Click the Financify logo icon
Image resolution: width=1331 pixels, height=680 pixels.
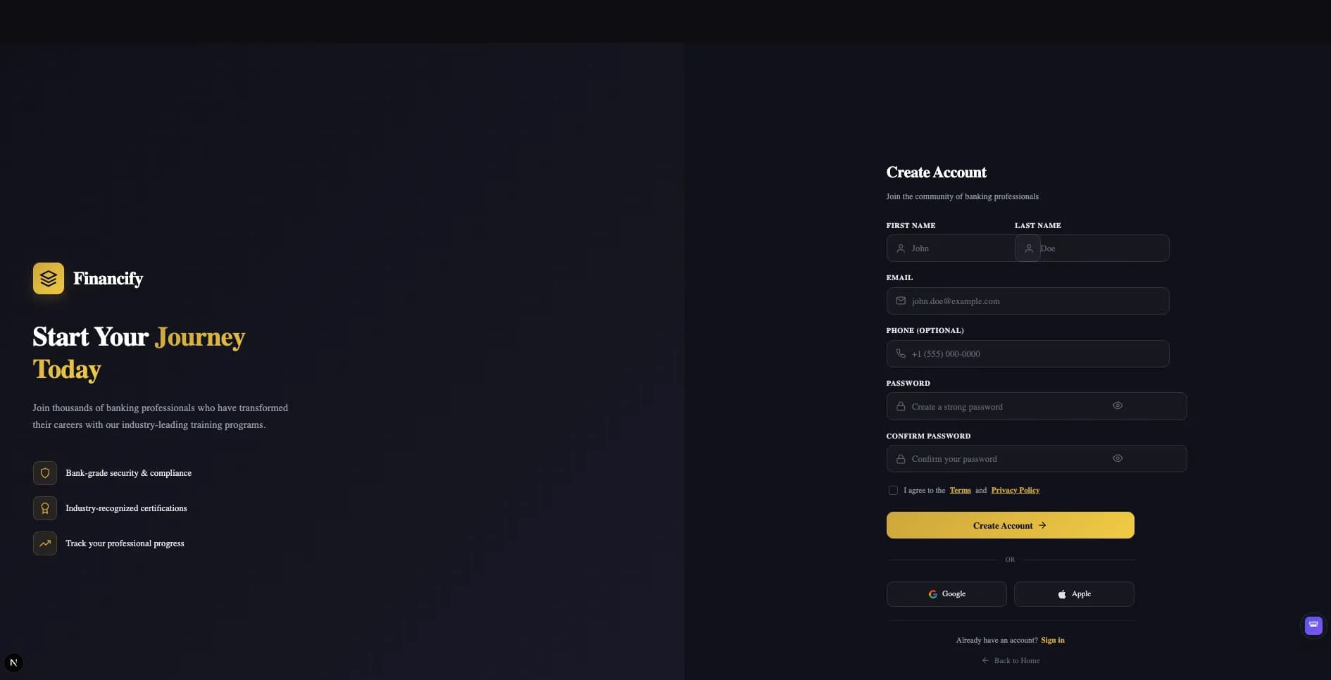coord(47,278)
